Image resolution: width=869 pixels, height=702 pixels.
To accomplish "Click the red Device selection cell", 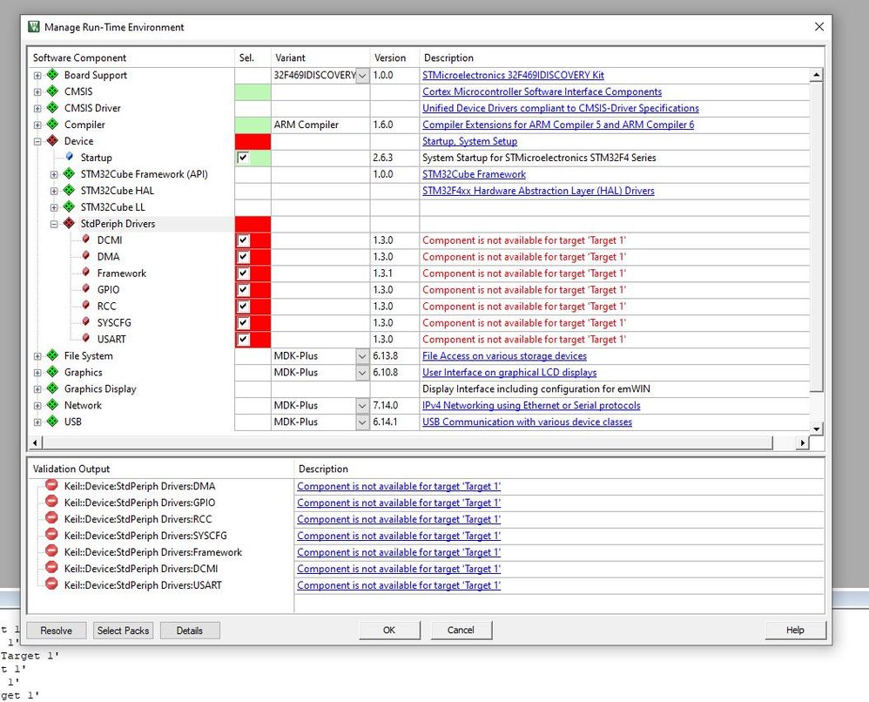I will coord(253,141).
